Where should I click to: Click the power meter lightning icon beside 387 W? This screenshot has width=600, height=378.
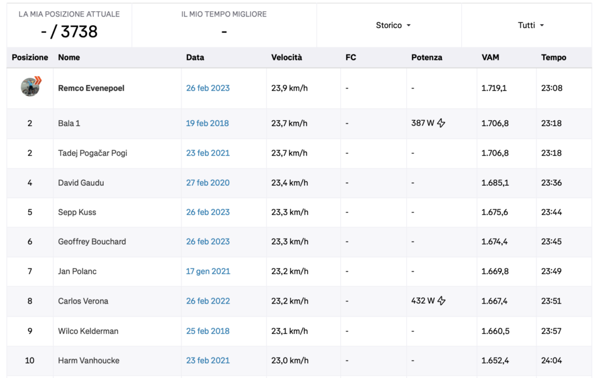coord(441,123)
